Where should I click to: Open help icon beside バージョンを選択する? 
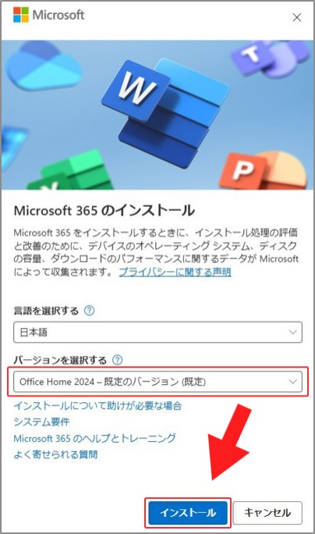coord(118,360)
